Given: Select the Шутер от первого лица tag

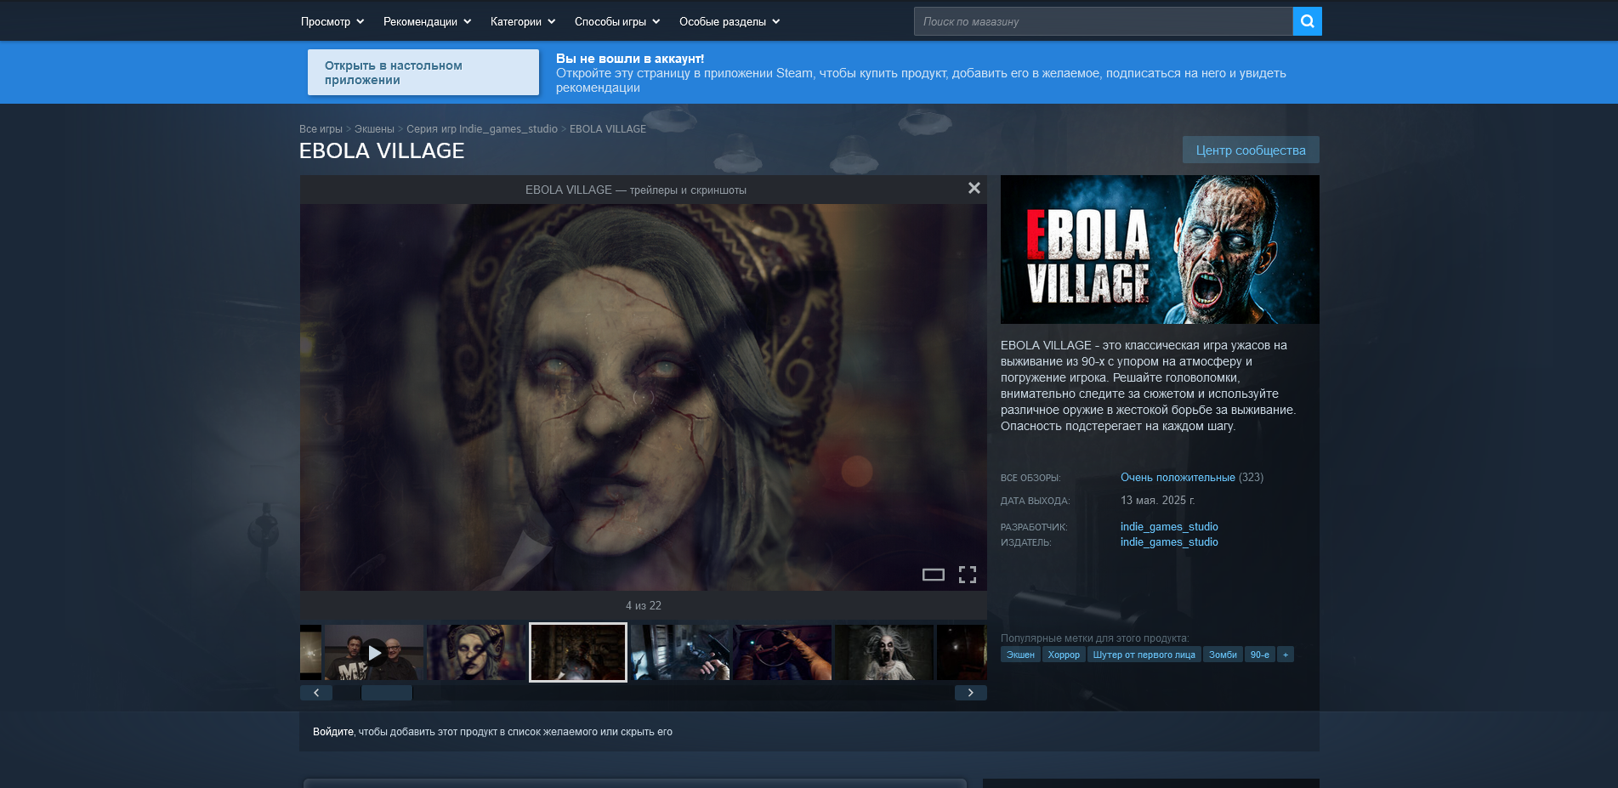Looking at the screenshot, I should click(1144, 655).
